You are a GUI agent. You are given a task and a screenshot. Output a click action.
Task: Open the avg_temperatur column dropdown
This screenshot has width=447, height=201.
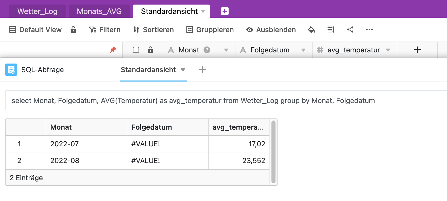point(388,50)
